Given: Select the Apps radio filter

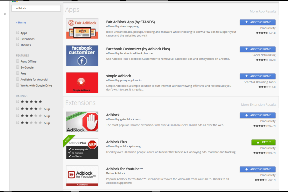Looking at the screenshot, I should [18, 33].
